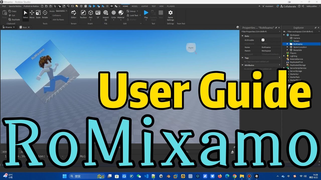Viewport: 321px width, 180px height.
Task: Click the share icon
Action: (x=303, y=6)
